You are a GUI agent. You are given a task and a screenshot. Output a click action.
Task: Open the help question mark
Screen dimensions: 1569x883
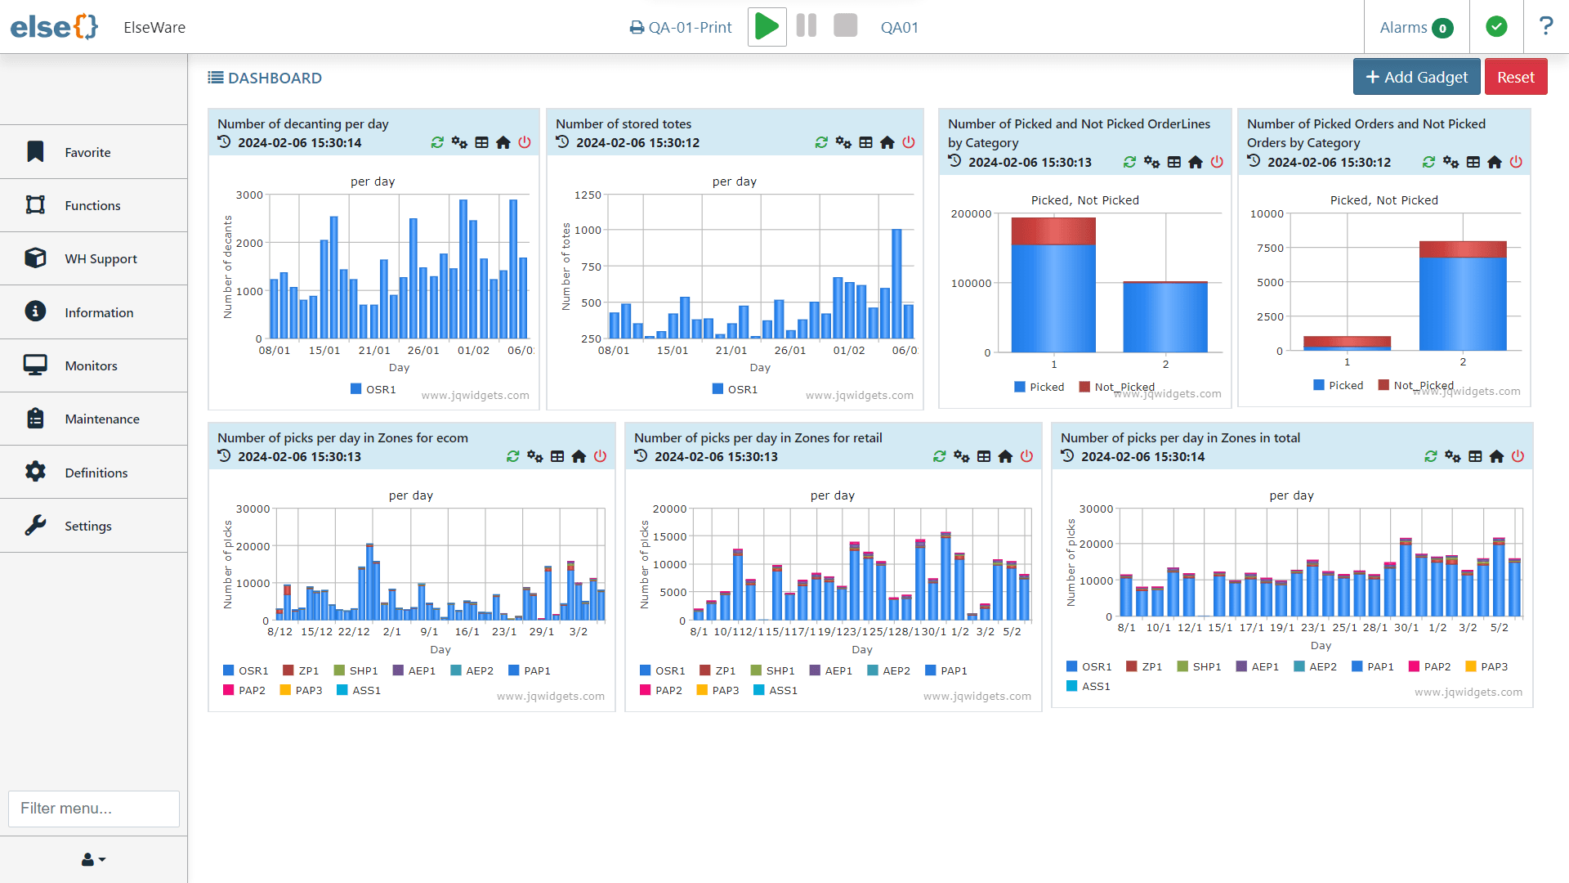tap(1545, 27)
